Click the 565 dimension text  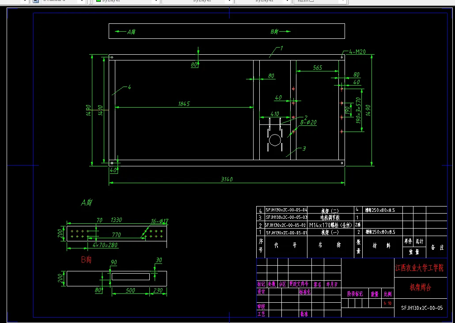318,68
